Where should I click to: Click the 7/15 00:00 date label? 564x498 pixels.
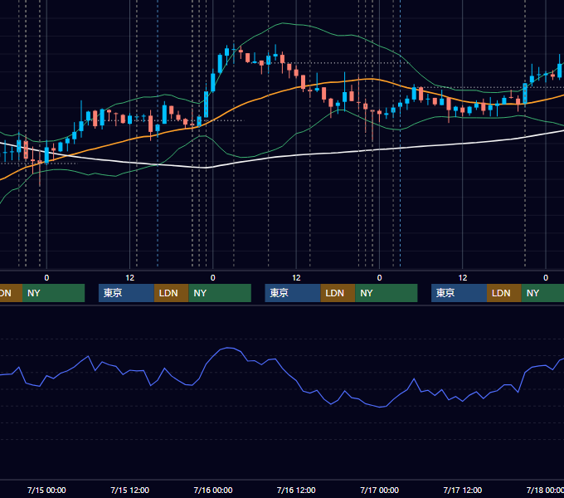coord(46,490)
